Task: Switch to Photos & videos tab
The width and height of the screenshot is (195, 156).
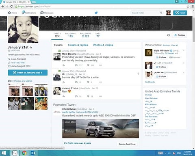Action: [103, 45]
